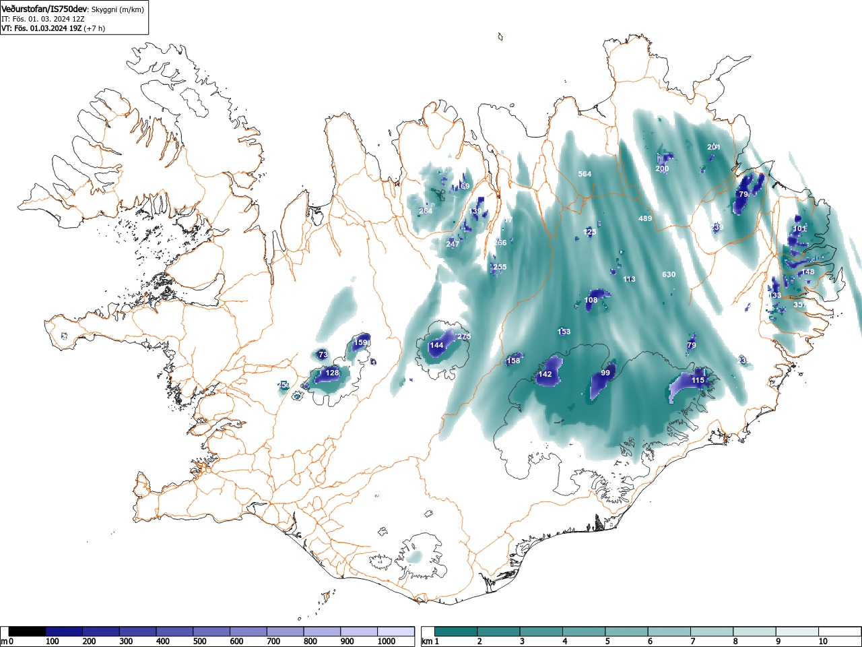Click the visibility value '564' on the map
862x647 pixels.
pos(585,174)
